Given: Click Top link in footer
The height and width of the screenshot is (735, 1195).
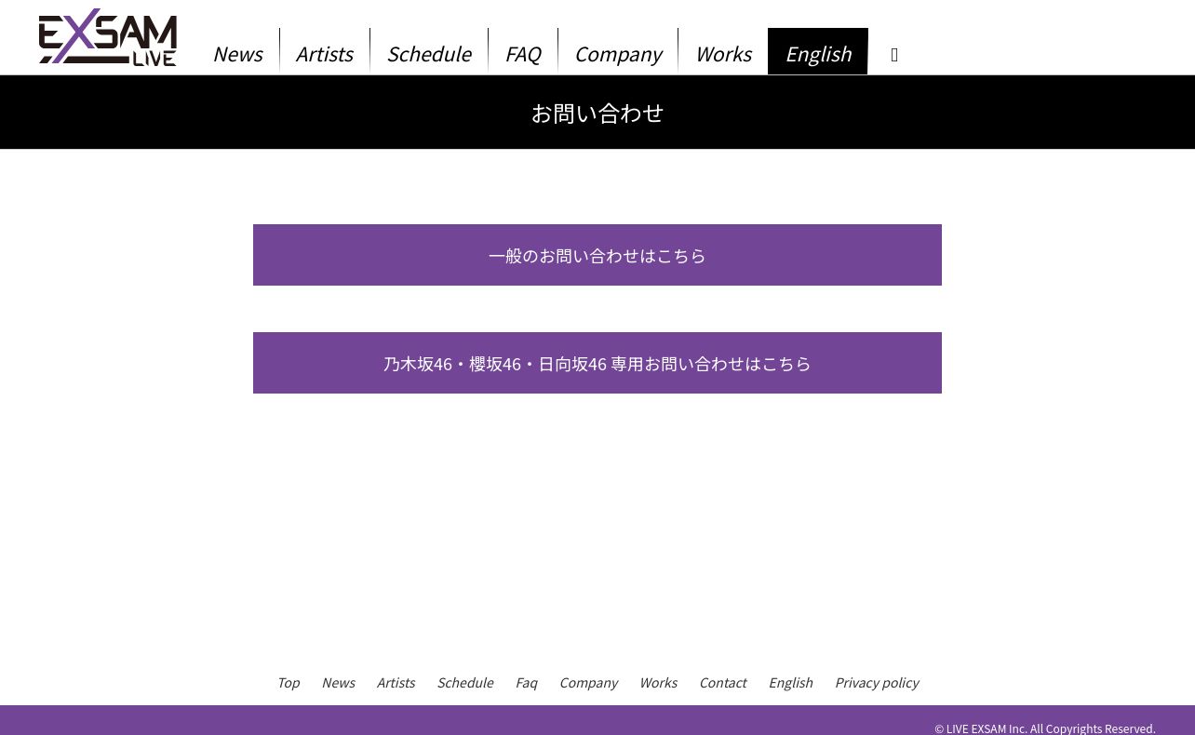Looking at the screenshot, I should point(289,683).
